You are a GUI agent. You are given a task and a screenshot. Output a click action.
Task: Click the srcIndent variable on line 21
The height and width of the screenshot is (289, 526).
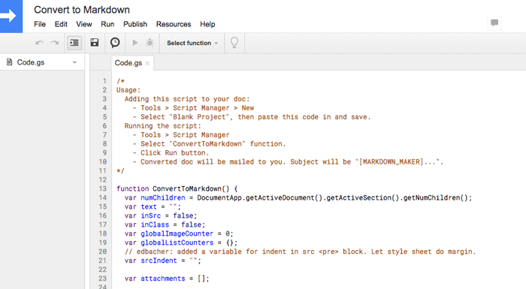pos(159,260)
